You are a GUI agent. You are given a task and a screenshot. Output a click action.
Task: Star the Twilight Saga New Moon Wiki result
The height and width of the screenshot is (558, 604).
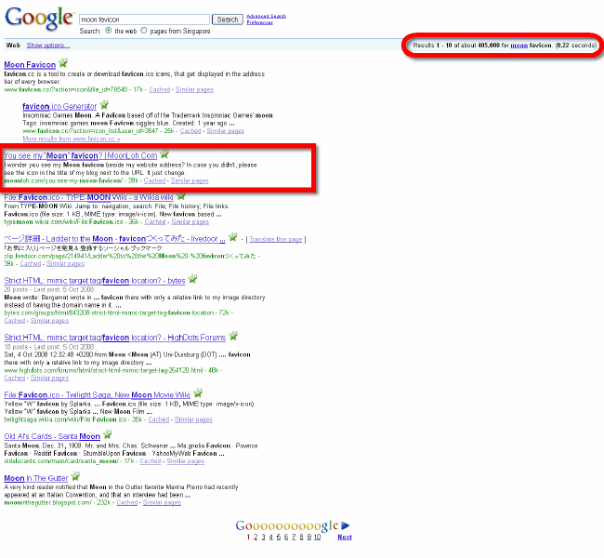click(198, 393)
